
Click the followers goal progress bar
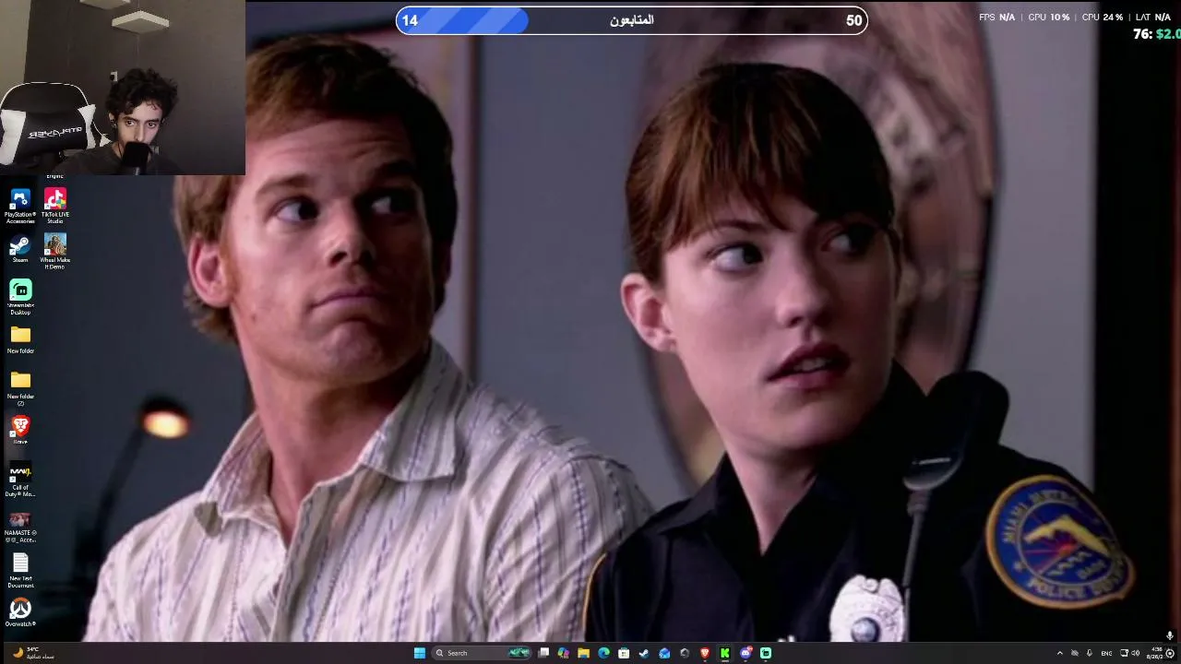[632, 20]
